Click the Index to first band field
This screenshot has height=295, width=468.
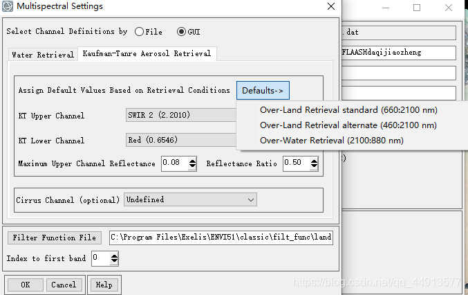pos(101,258)
